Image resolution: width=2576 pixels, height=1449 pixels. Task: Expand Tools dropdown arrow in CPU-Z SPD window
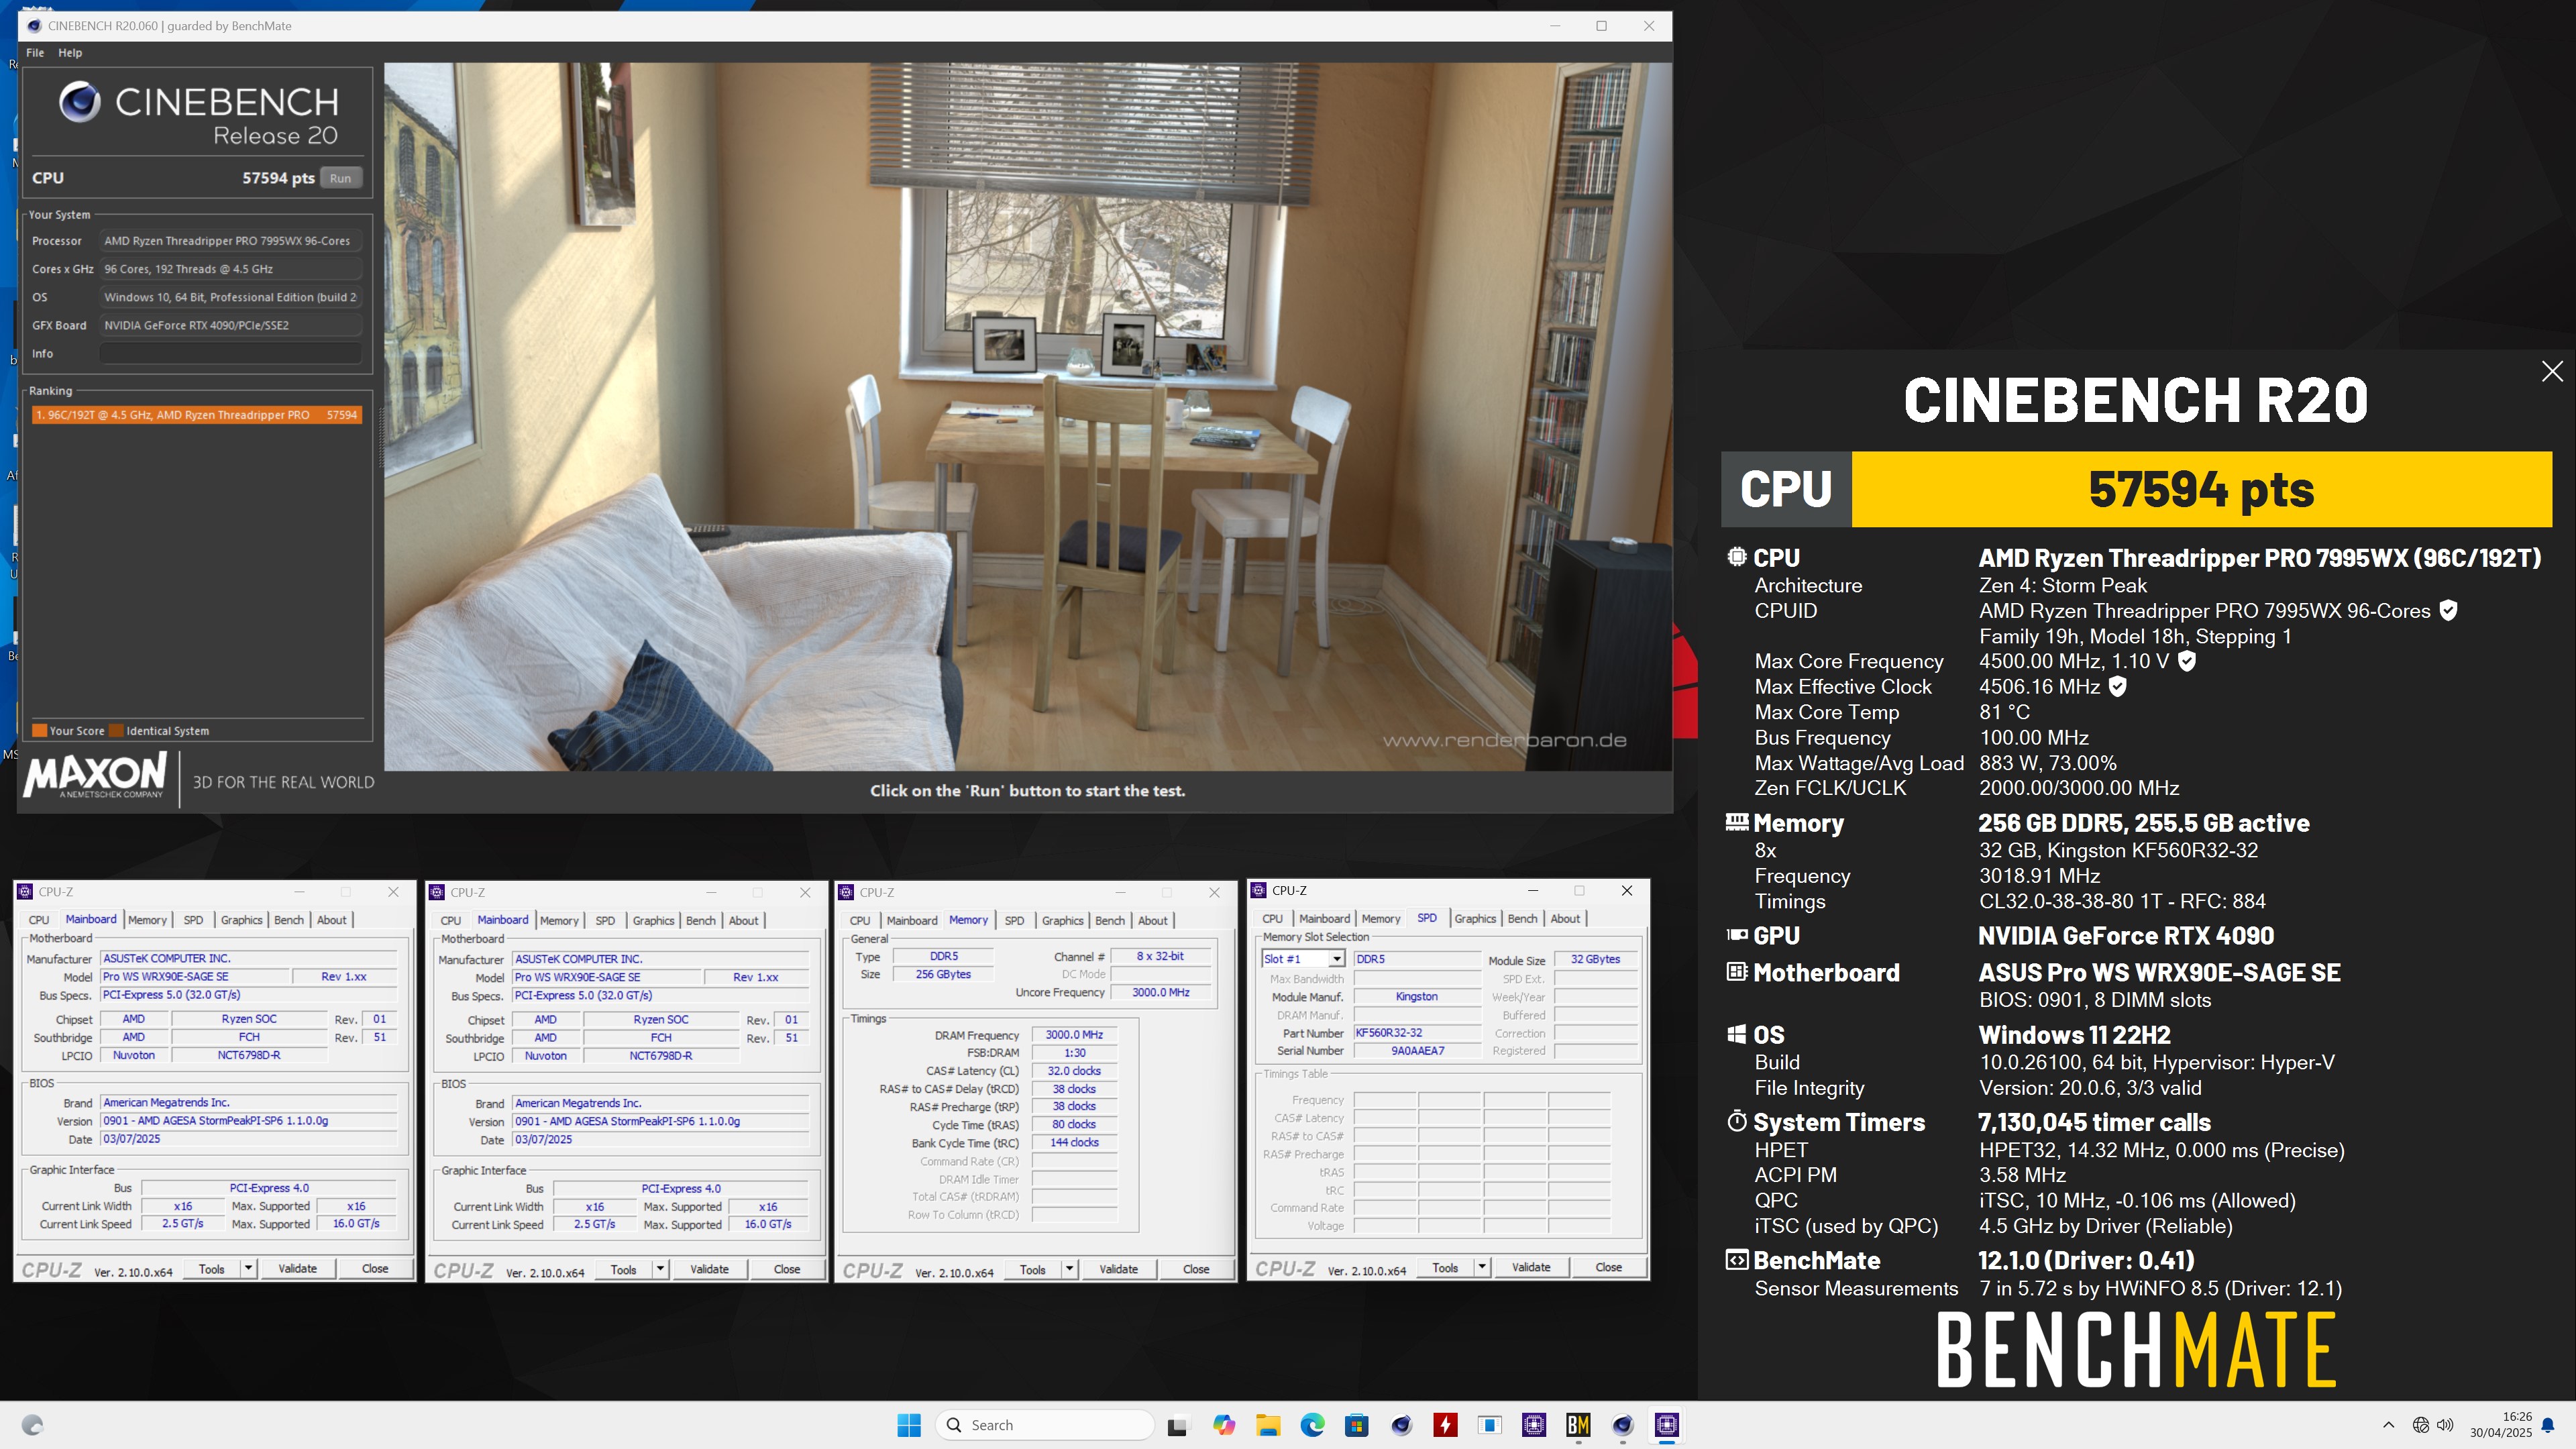pos(1482,1267)
